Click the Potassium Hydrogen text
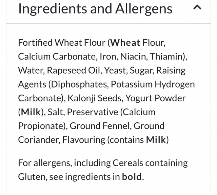This screenshot has height=195, width=217. click(x=153, y=84)
